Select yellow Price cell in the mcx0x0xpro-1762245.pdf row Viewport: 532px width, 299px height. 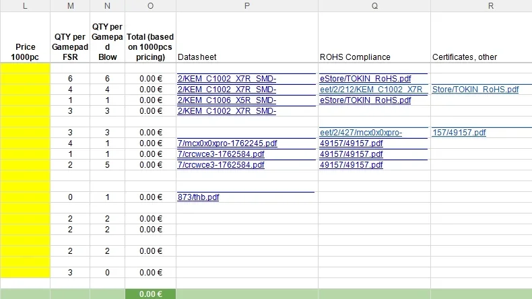25,143
